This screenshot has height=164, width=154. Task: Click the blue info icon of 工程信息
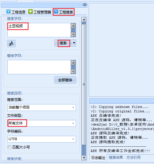click(x=9, y=11)
